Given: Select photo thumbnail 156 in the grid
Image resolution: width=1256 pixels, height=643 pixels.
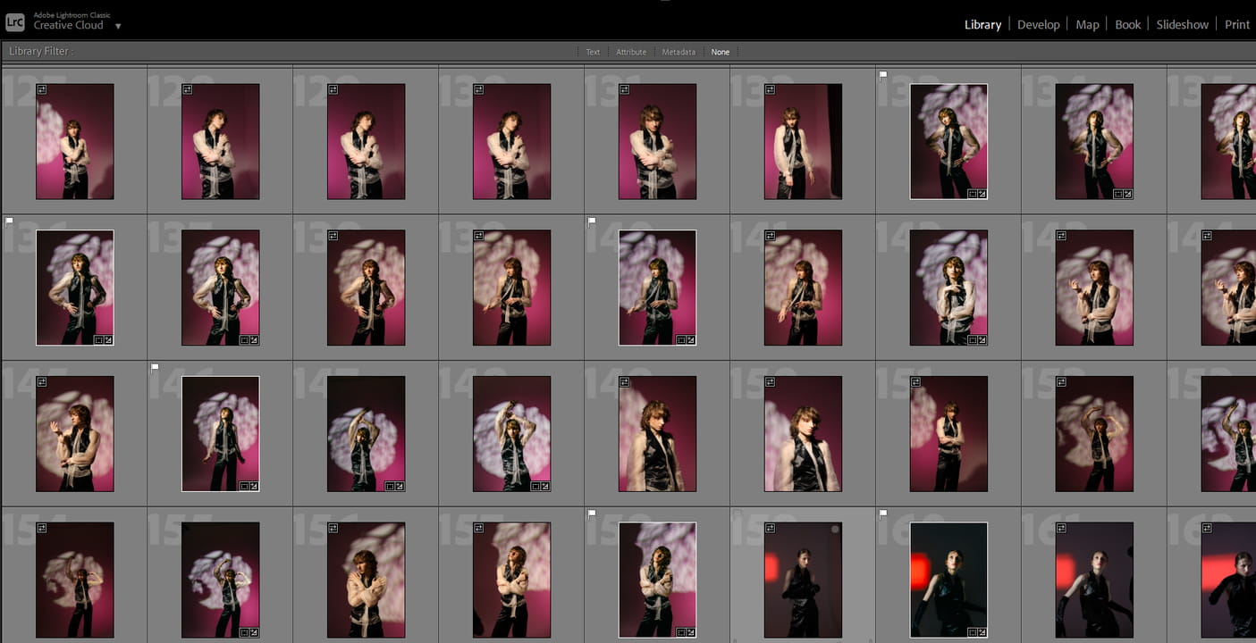Looking at the screenshot, I should (x=366, y=580).
